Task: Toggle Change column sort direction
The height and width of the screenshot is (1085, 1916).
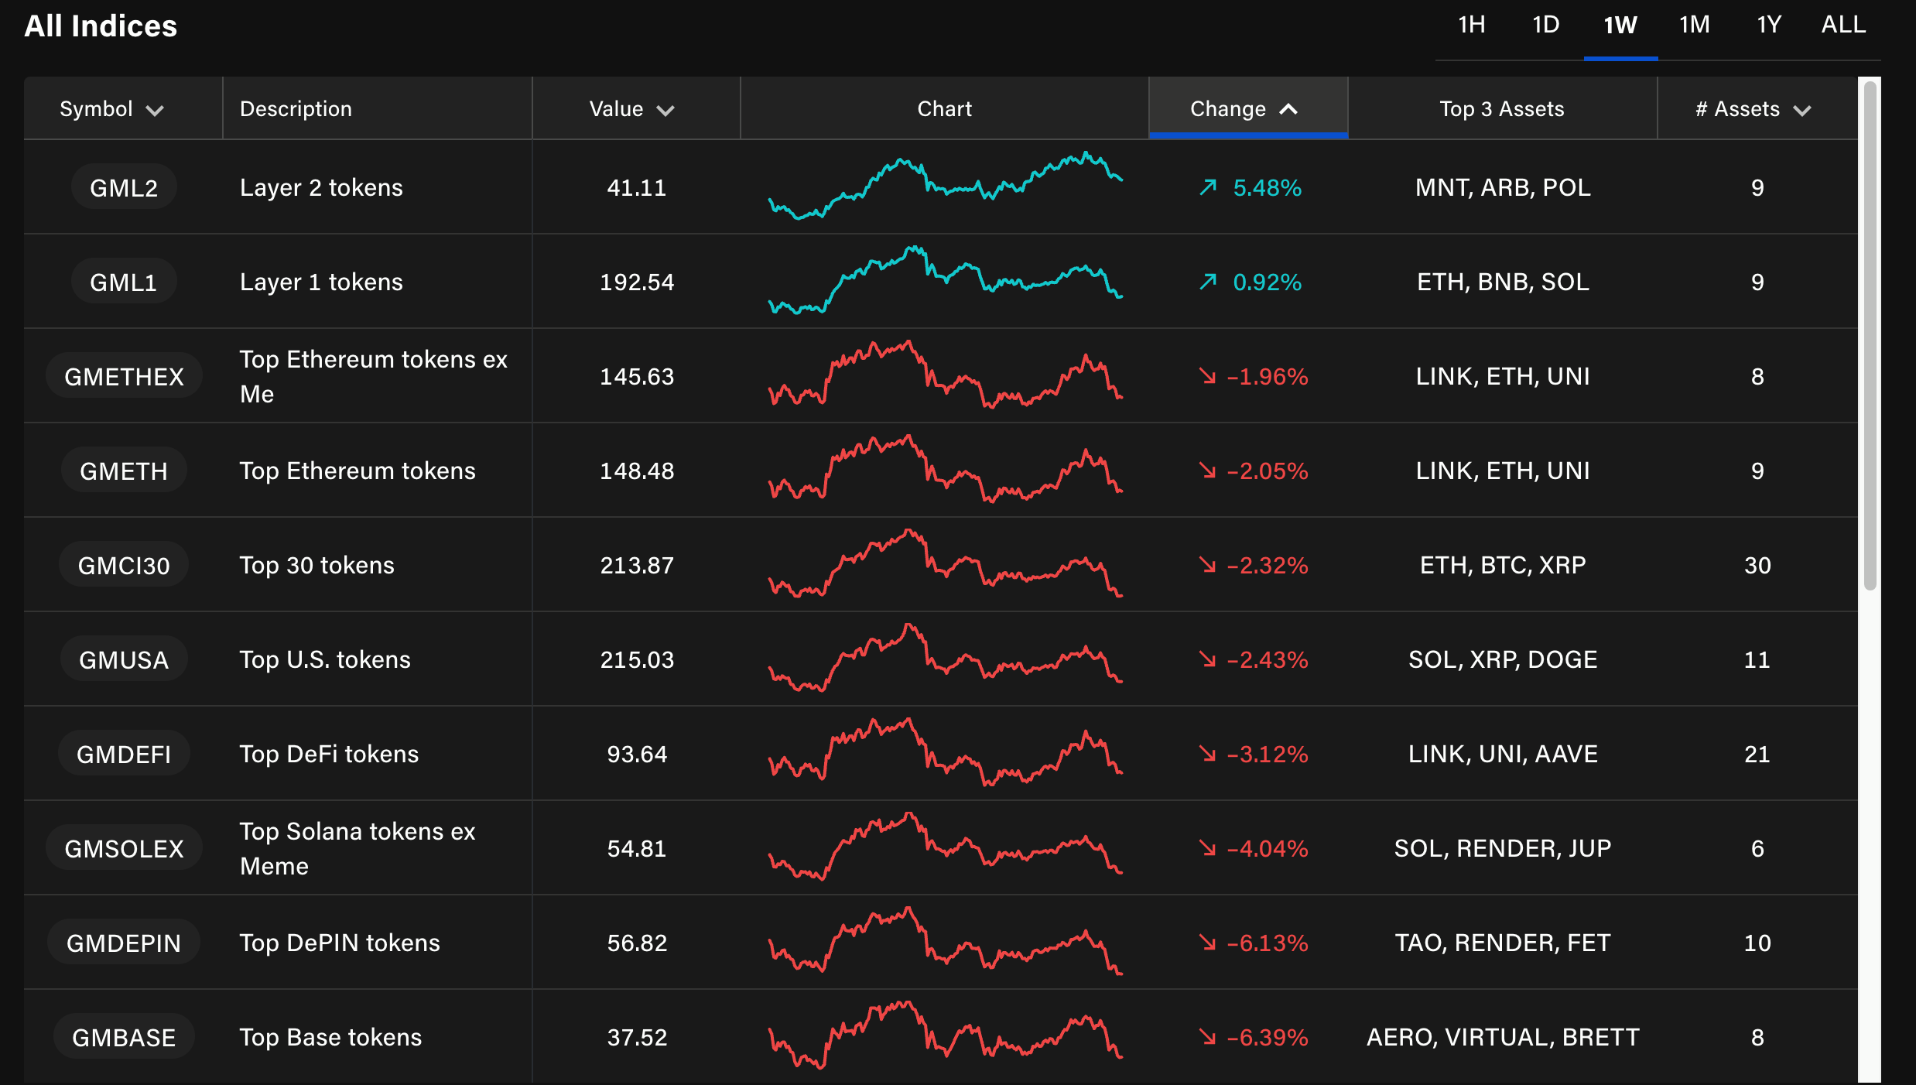Action: click(1288, 109)
